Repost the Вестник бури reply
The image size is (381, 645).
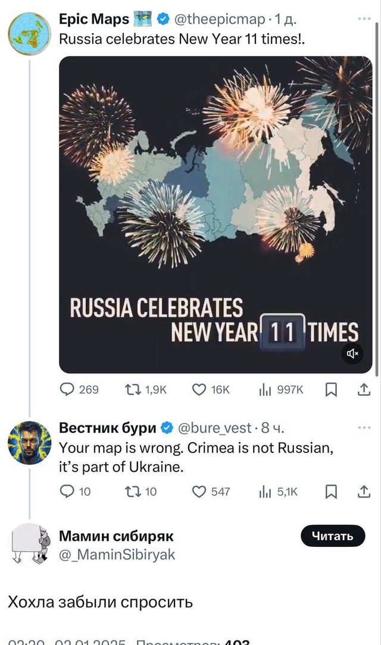coord(140,491)
